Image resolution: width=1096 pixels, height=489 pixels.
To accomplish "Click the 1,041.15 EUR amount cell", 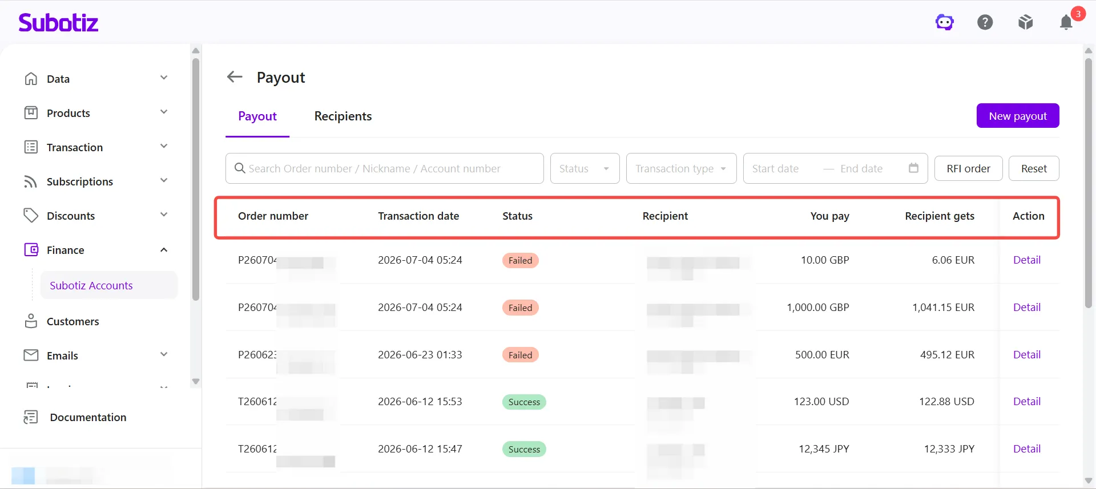I will click(943, 308).
